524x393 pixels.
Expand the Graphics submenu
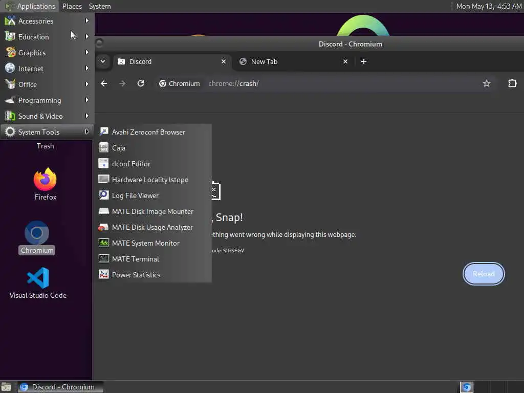(47, 53)
